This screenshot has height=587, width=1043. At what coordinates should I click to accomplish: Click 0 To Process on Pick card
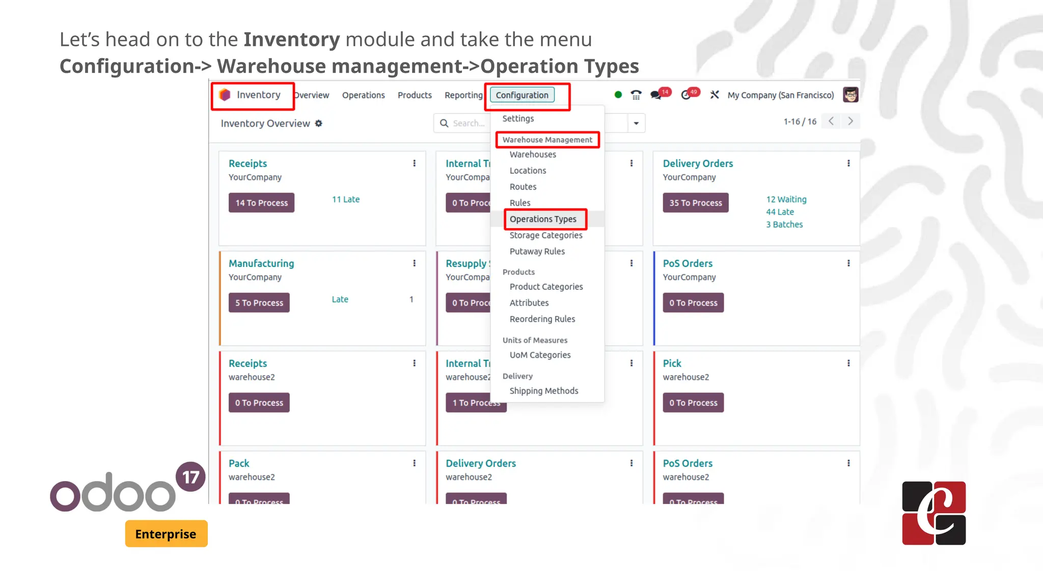[x=693, y=403]
